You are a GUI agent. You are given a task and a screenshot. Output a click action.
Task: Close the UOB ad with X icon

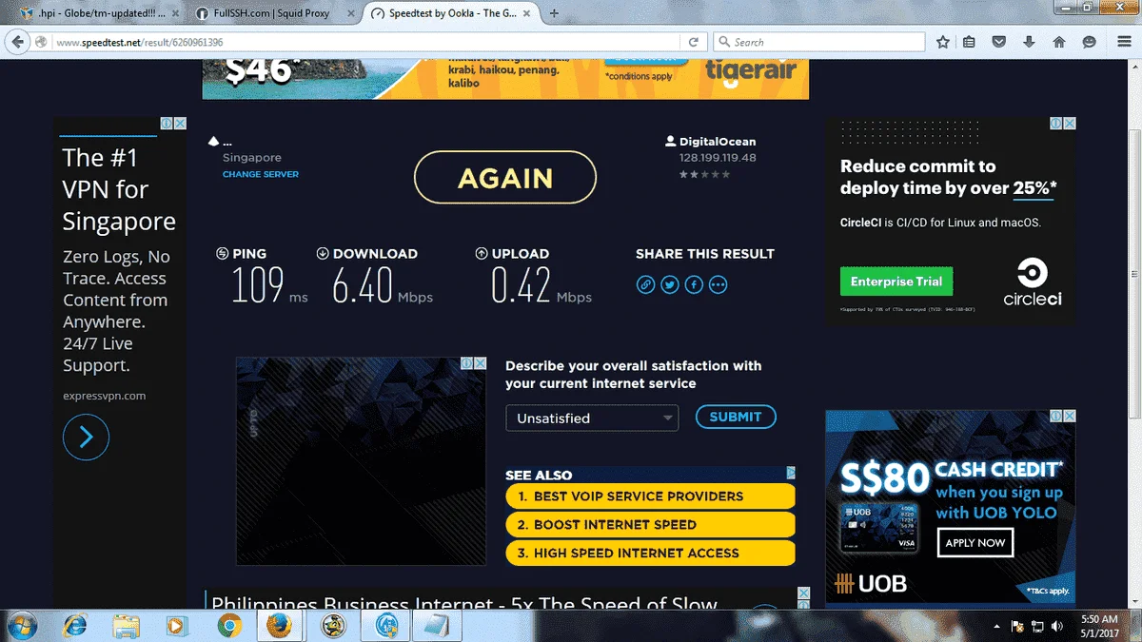(x=1069, y=416)
